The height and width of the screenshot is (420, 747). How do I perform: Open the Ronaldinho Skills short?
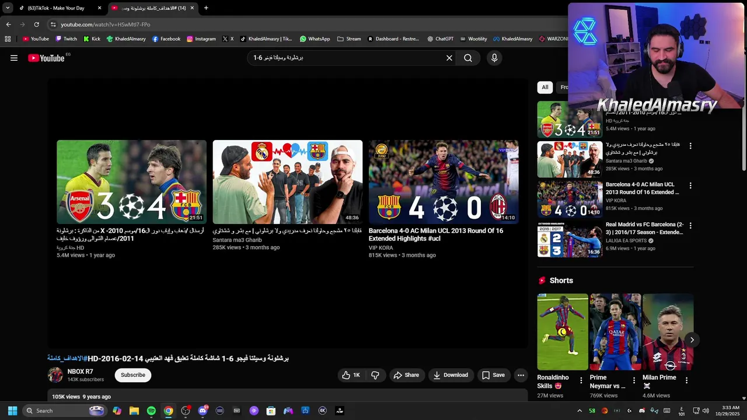[x=563, y=332]
